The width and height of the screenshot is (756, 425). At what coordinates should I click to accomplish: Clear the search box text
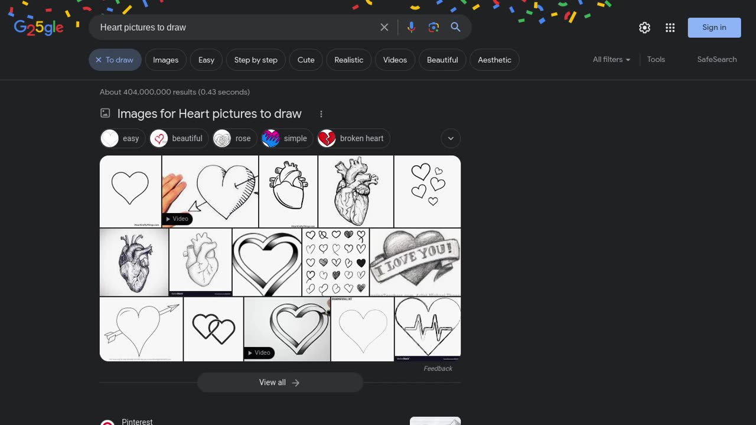coord(384,27)
